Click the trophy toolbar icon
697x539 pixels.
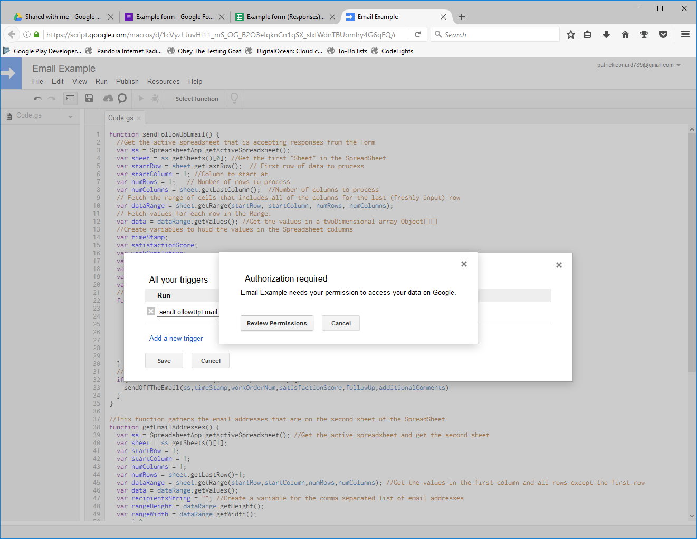(x=644, y=34)
